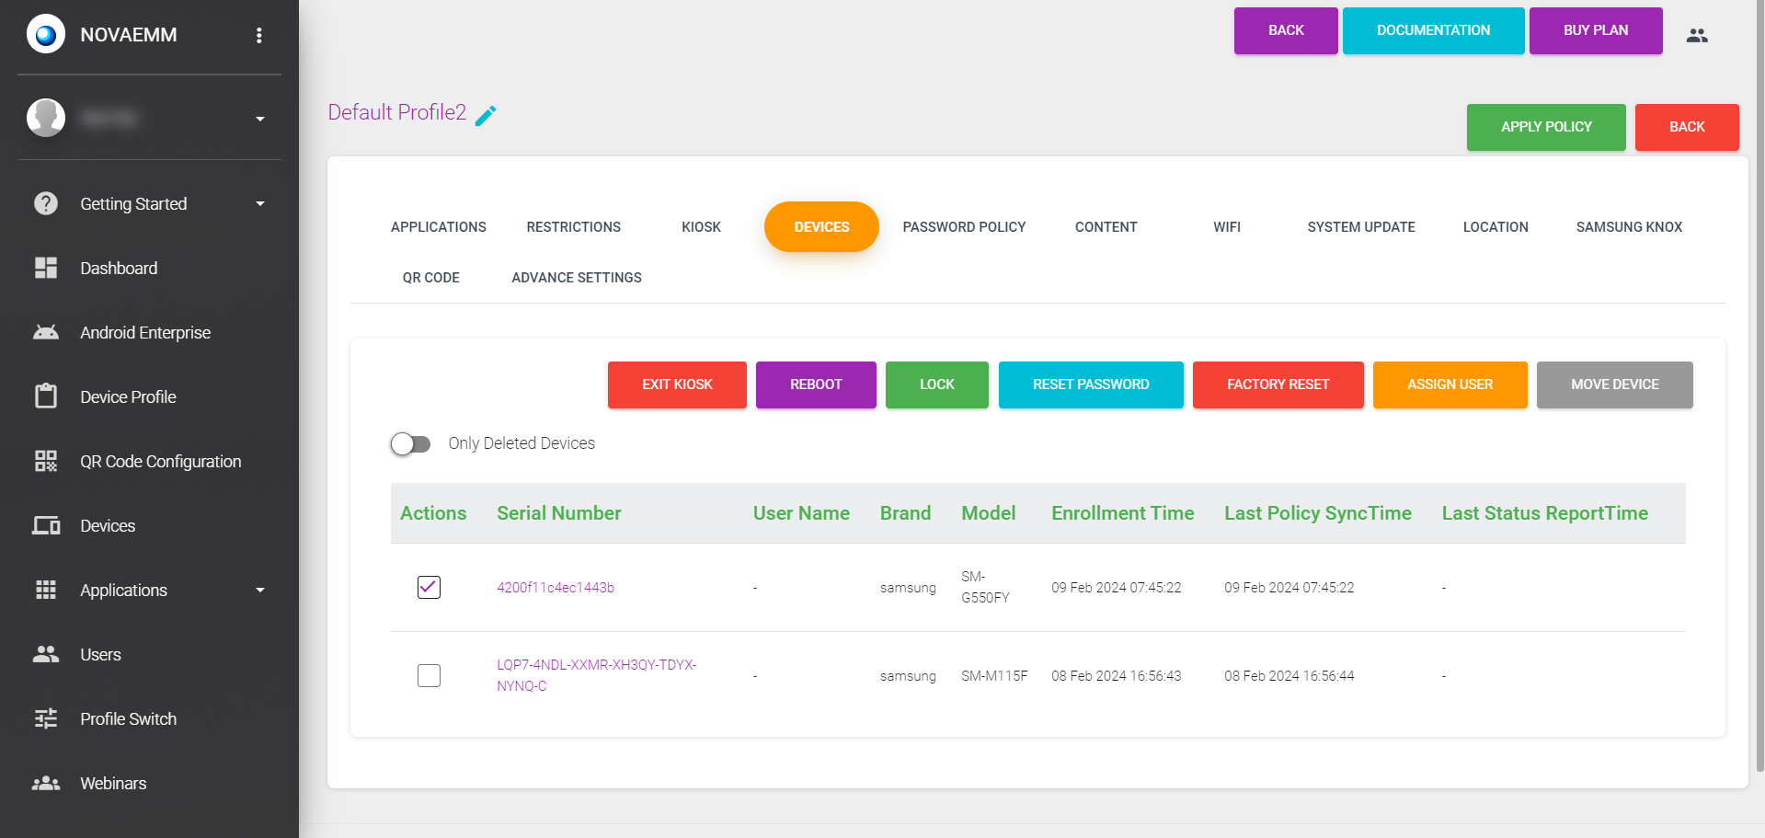1765x838 pixels.
Task: Click the red Back button
Action: 1687,127
